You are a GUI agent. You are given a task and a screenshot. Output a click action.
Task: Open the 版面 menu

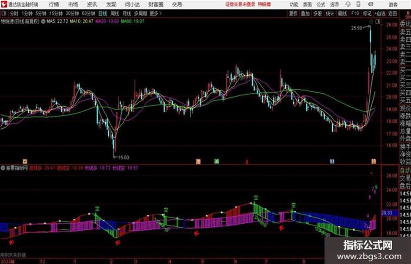click(x=307, y=4)
